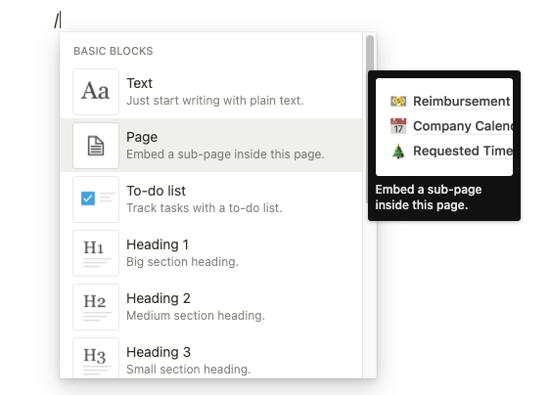Click the block menu scrollbar thumb
Viewport: 550px width, 395px height.
pyautogui.click(x=370, y=53)
